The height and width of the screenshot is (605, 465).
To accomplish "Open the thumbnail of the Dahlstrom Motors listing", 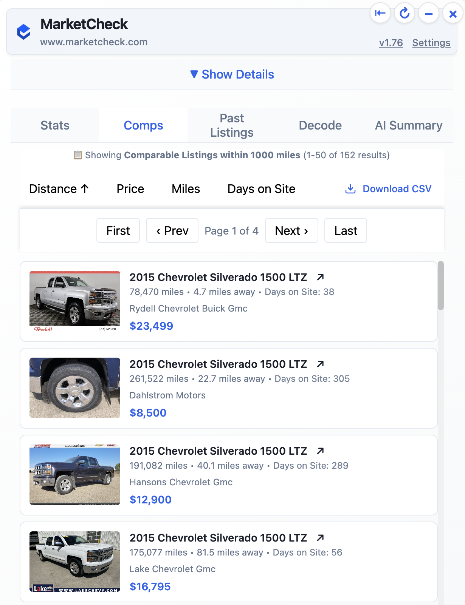I will tap(75, 388).
